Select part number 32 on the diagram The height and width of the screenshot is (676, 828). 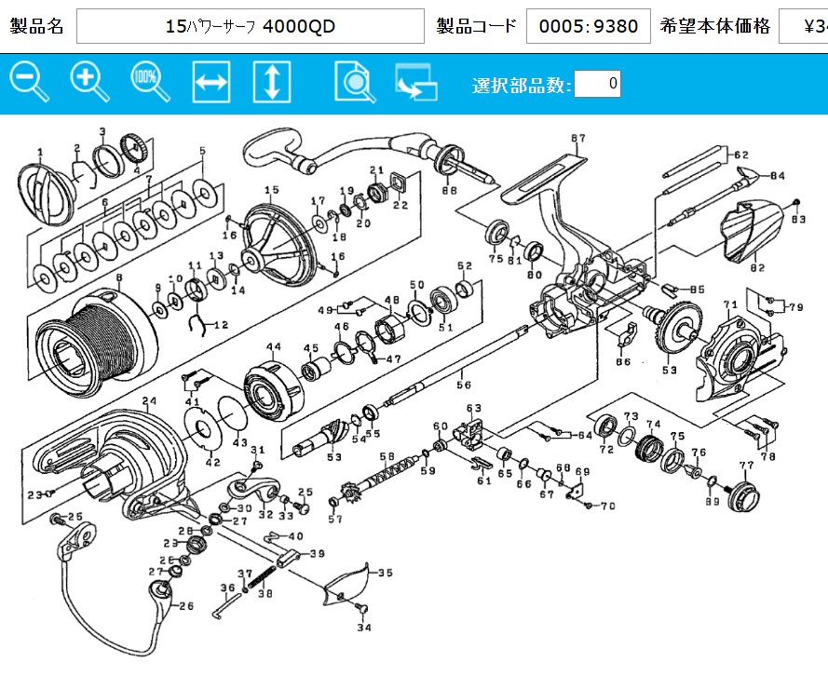(x=266, y=515)
